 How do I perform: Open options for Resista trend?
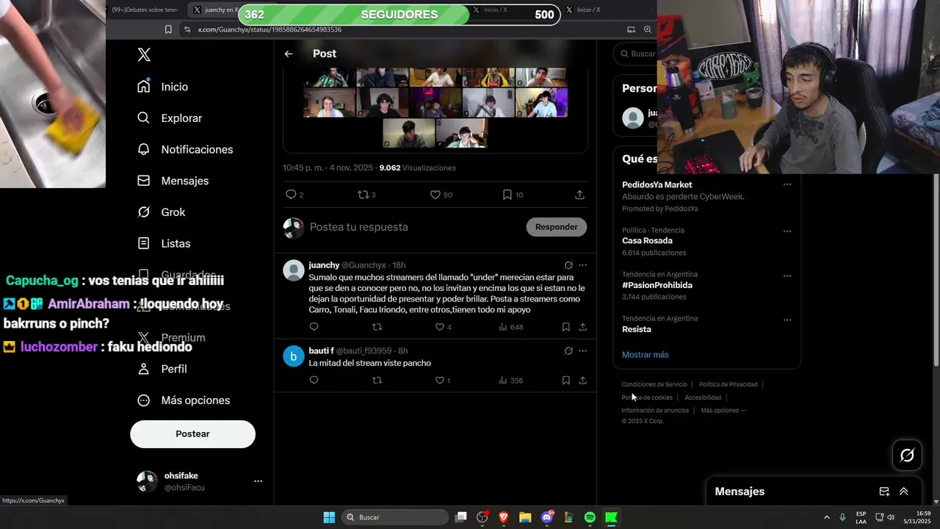pyautogui.click(x=787, y=320)
